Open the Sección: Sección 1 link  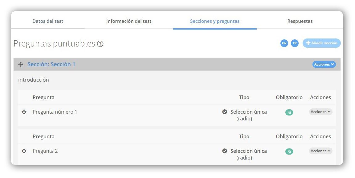click(x=51, y=64)
